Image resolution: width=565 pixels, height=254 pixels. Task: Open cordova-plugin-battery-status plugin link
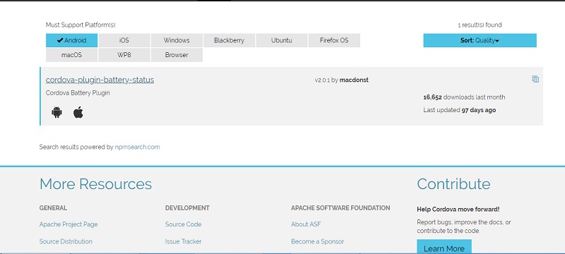click(x=100, y=80)
